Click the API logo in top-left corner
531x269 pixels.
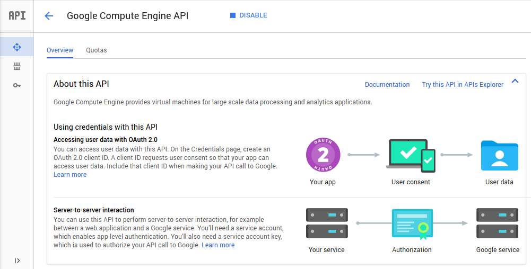coord(17,15)
